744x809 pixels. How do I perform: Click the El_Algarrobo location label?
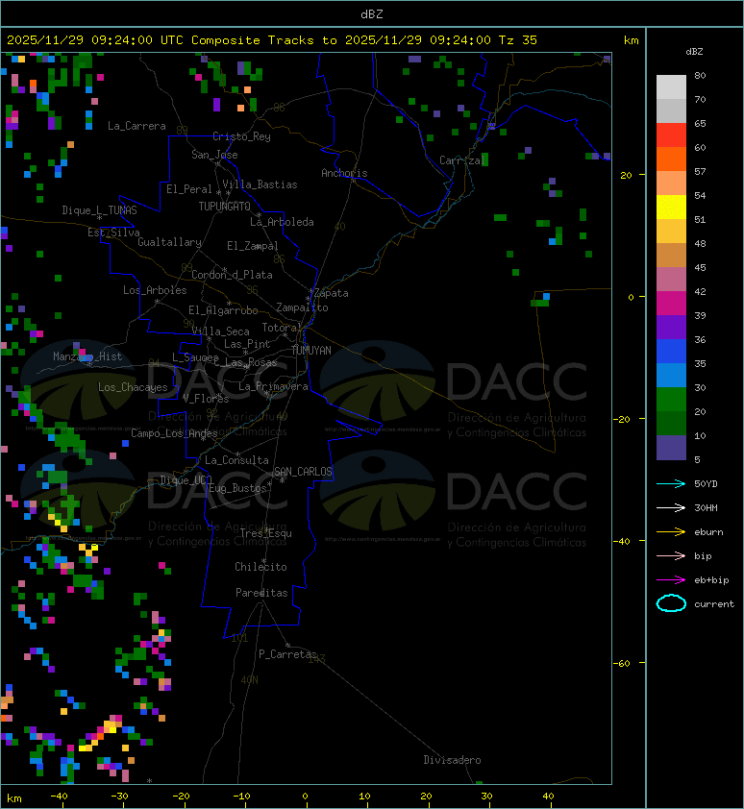point(223,310)
